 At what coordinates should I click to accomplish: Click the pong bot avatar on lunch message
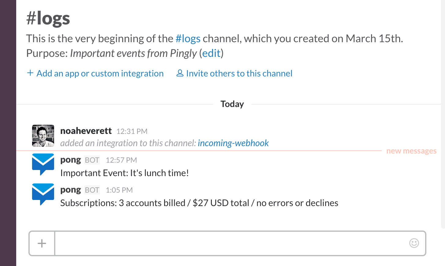tap(43, 164)
